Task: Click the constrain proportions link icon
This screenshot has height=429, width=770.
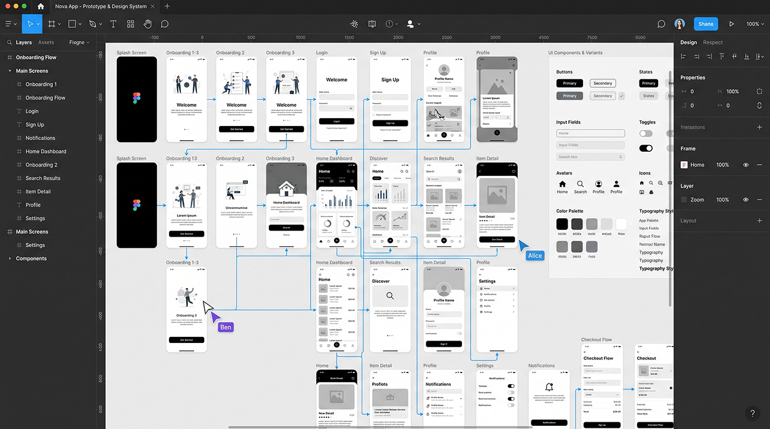Action: tap(760, 106)
